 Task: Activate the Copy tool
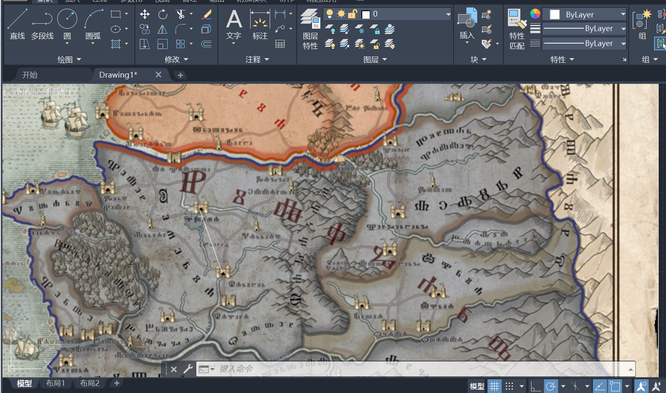point(144,29)
